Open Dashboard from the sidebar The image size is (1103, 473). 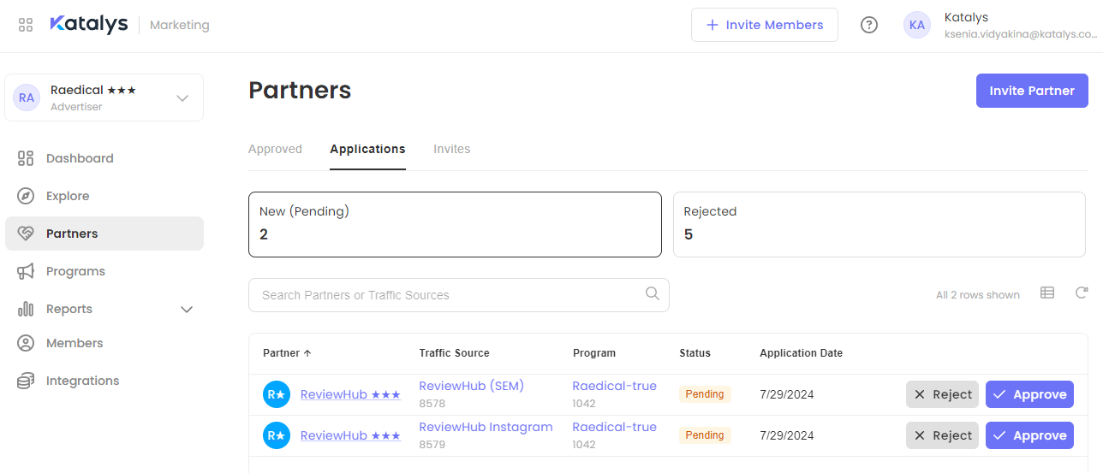point(79,158)
